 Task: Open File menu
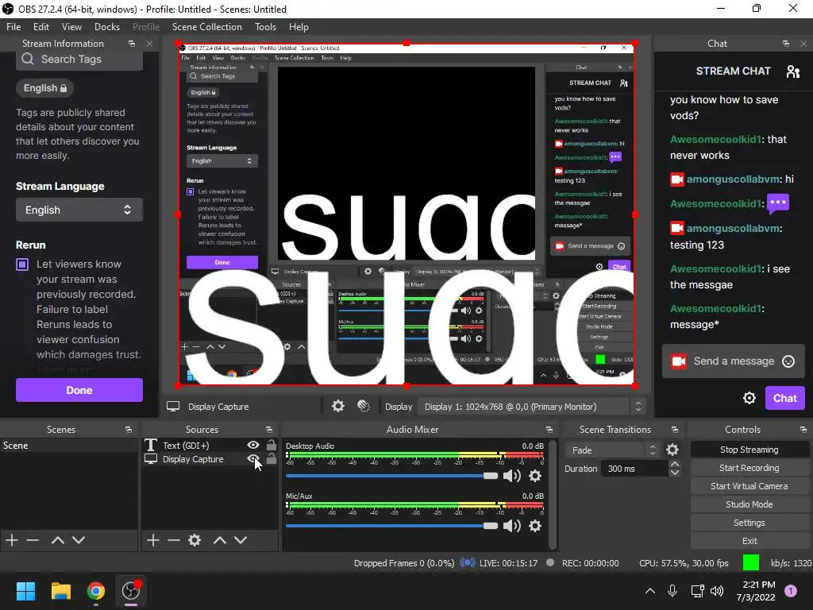[13, 27]
